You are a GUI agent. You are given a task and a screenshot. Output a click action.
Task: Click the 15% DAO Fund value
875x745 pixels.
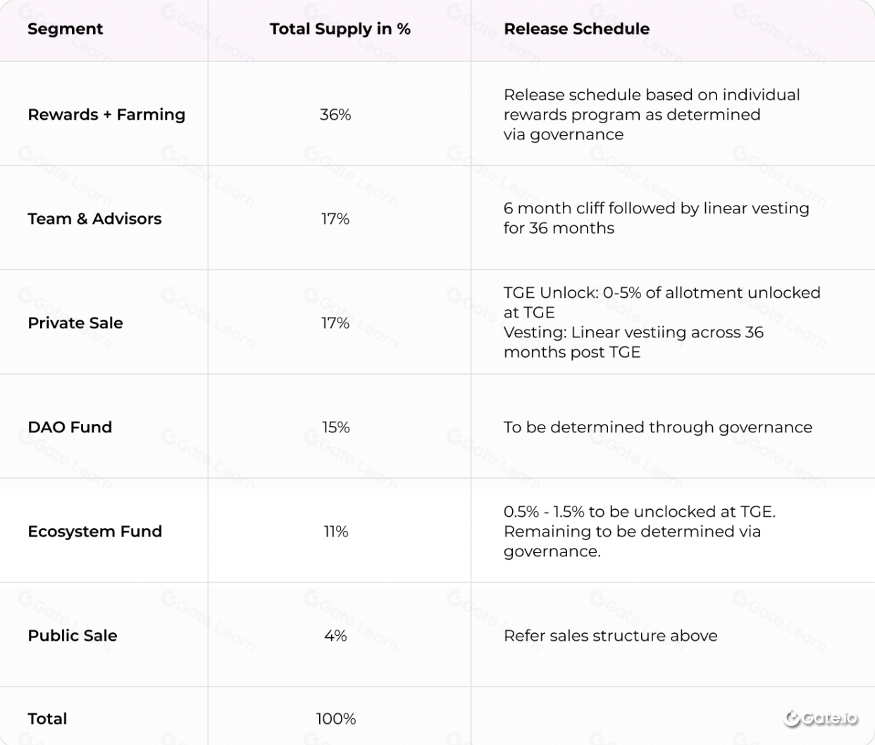click(x=336, y=427)
